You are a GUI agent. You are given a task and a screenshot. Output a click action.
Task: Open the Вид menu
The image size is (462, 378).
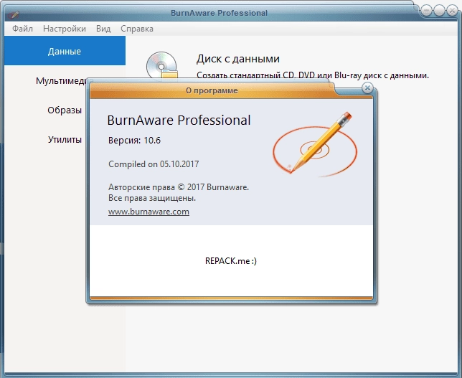pyautogui.click(x=103, y=29)
